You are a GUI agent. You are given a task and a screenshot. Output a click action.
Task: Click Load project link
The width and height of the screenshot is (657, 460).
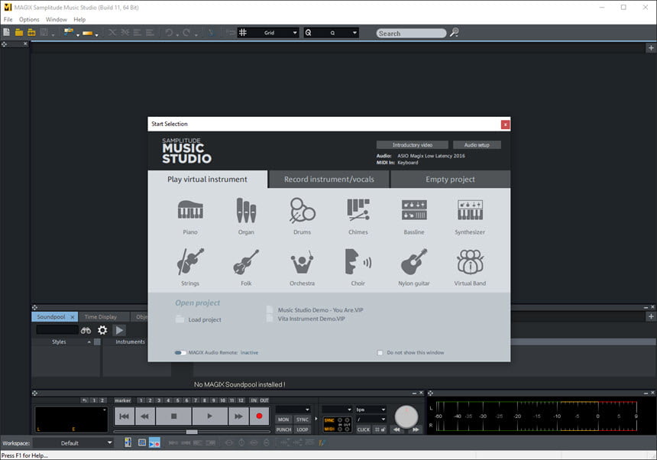tap(205, 319)
